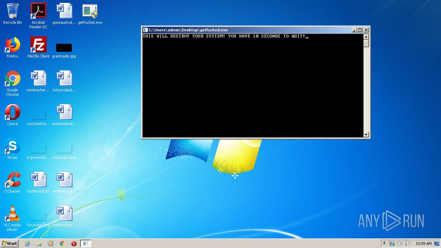Open Internet Explorer from taskbar
This screenshot has height=248, width=441.
click(x=28, y=244)
